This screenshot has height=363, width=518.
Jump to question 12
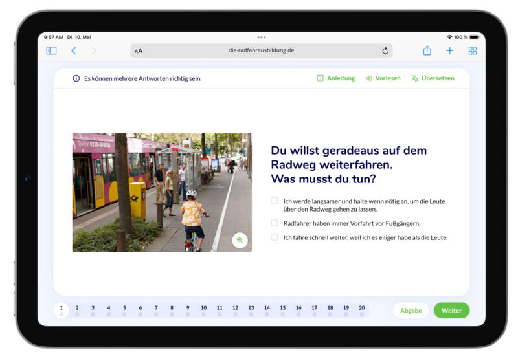[x=235, y=310]
